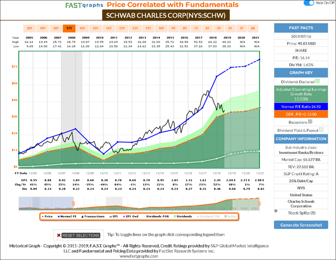Click the Dividend Yield & Payout swatch
336x260 pixels.
click(321, 130)
